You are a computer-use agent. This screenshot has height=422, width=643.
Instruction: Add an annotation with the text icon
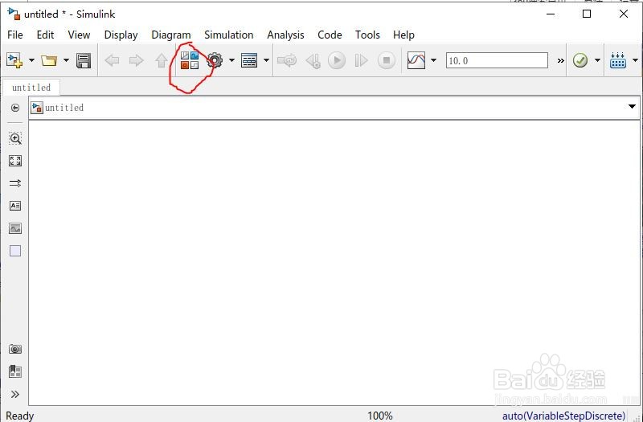(15, 206)
